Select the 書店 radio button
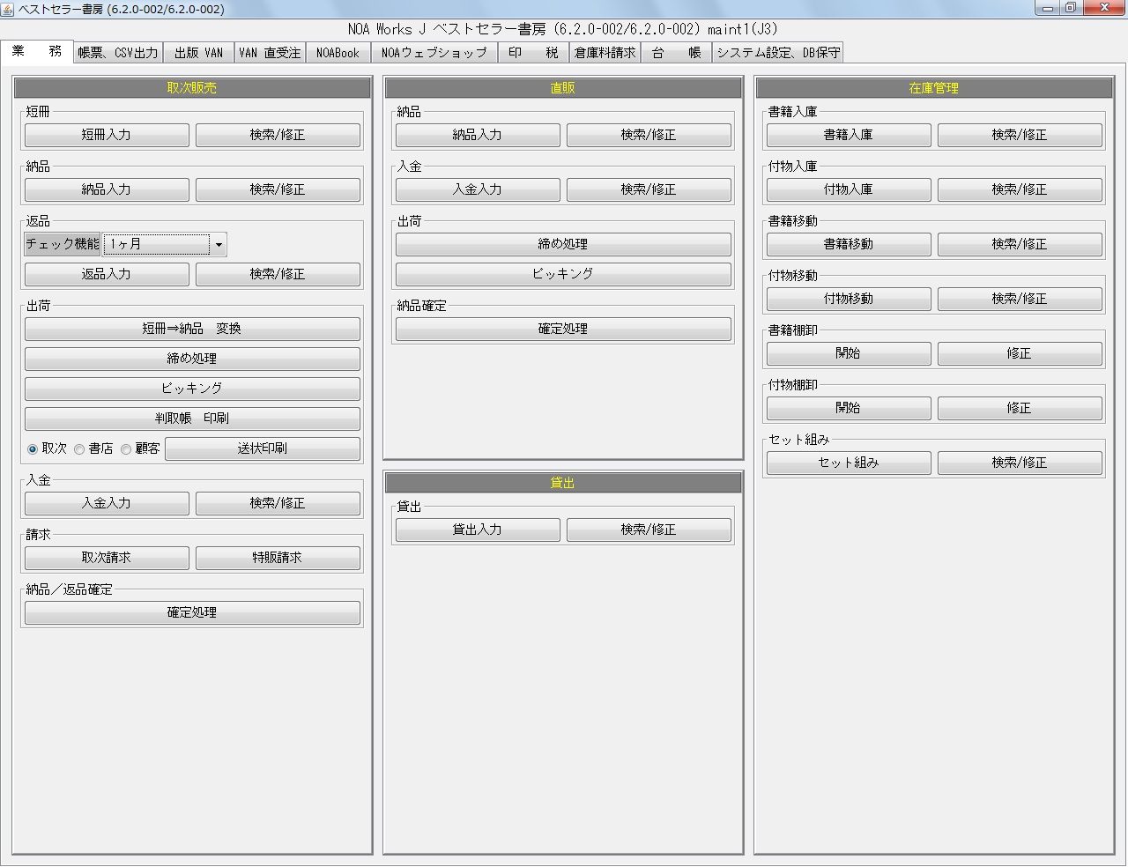 pyautogui.click(x=79, y=448)
